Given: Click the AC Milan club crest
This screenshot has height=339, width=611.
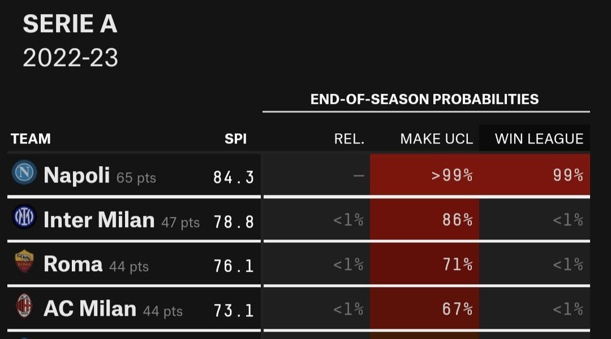Looking at the screenshot, I should tap(24, 307).
